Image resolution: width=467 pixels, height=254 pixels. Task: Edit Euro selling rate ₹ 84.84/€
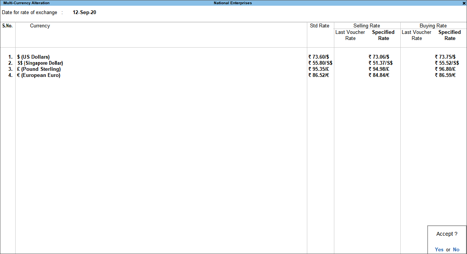click(x=379, y=75)
